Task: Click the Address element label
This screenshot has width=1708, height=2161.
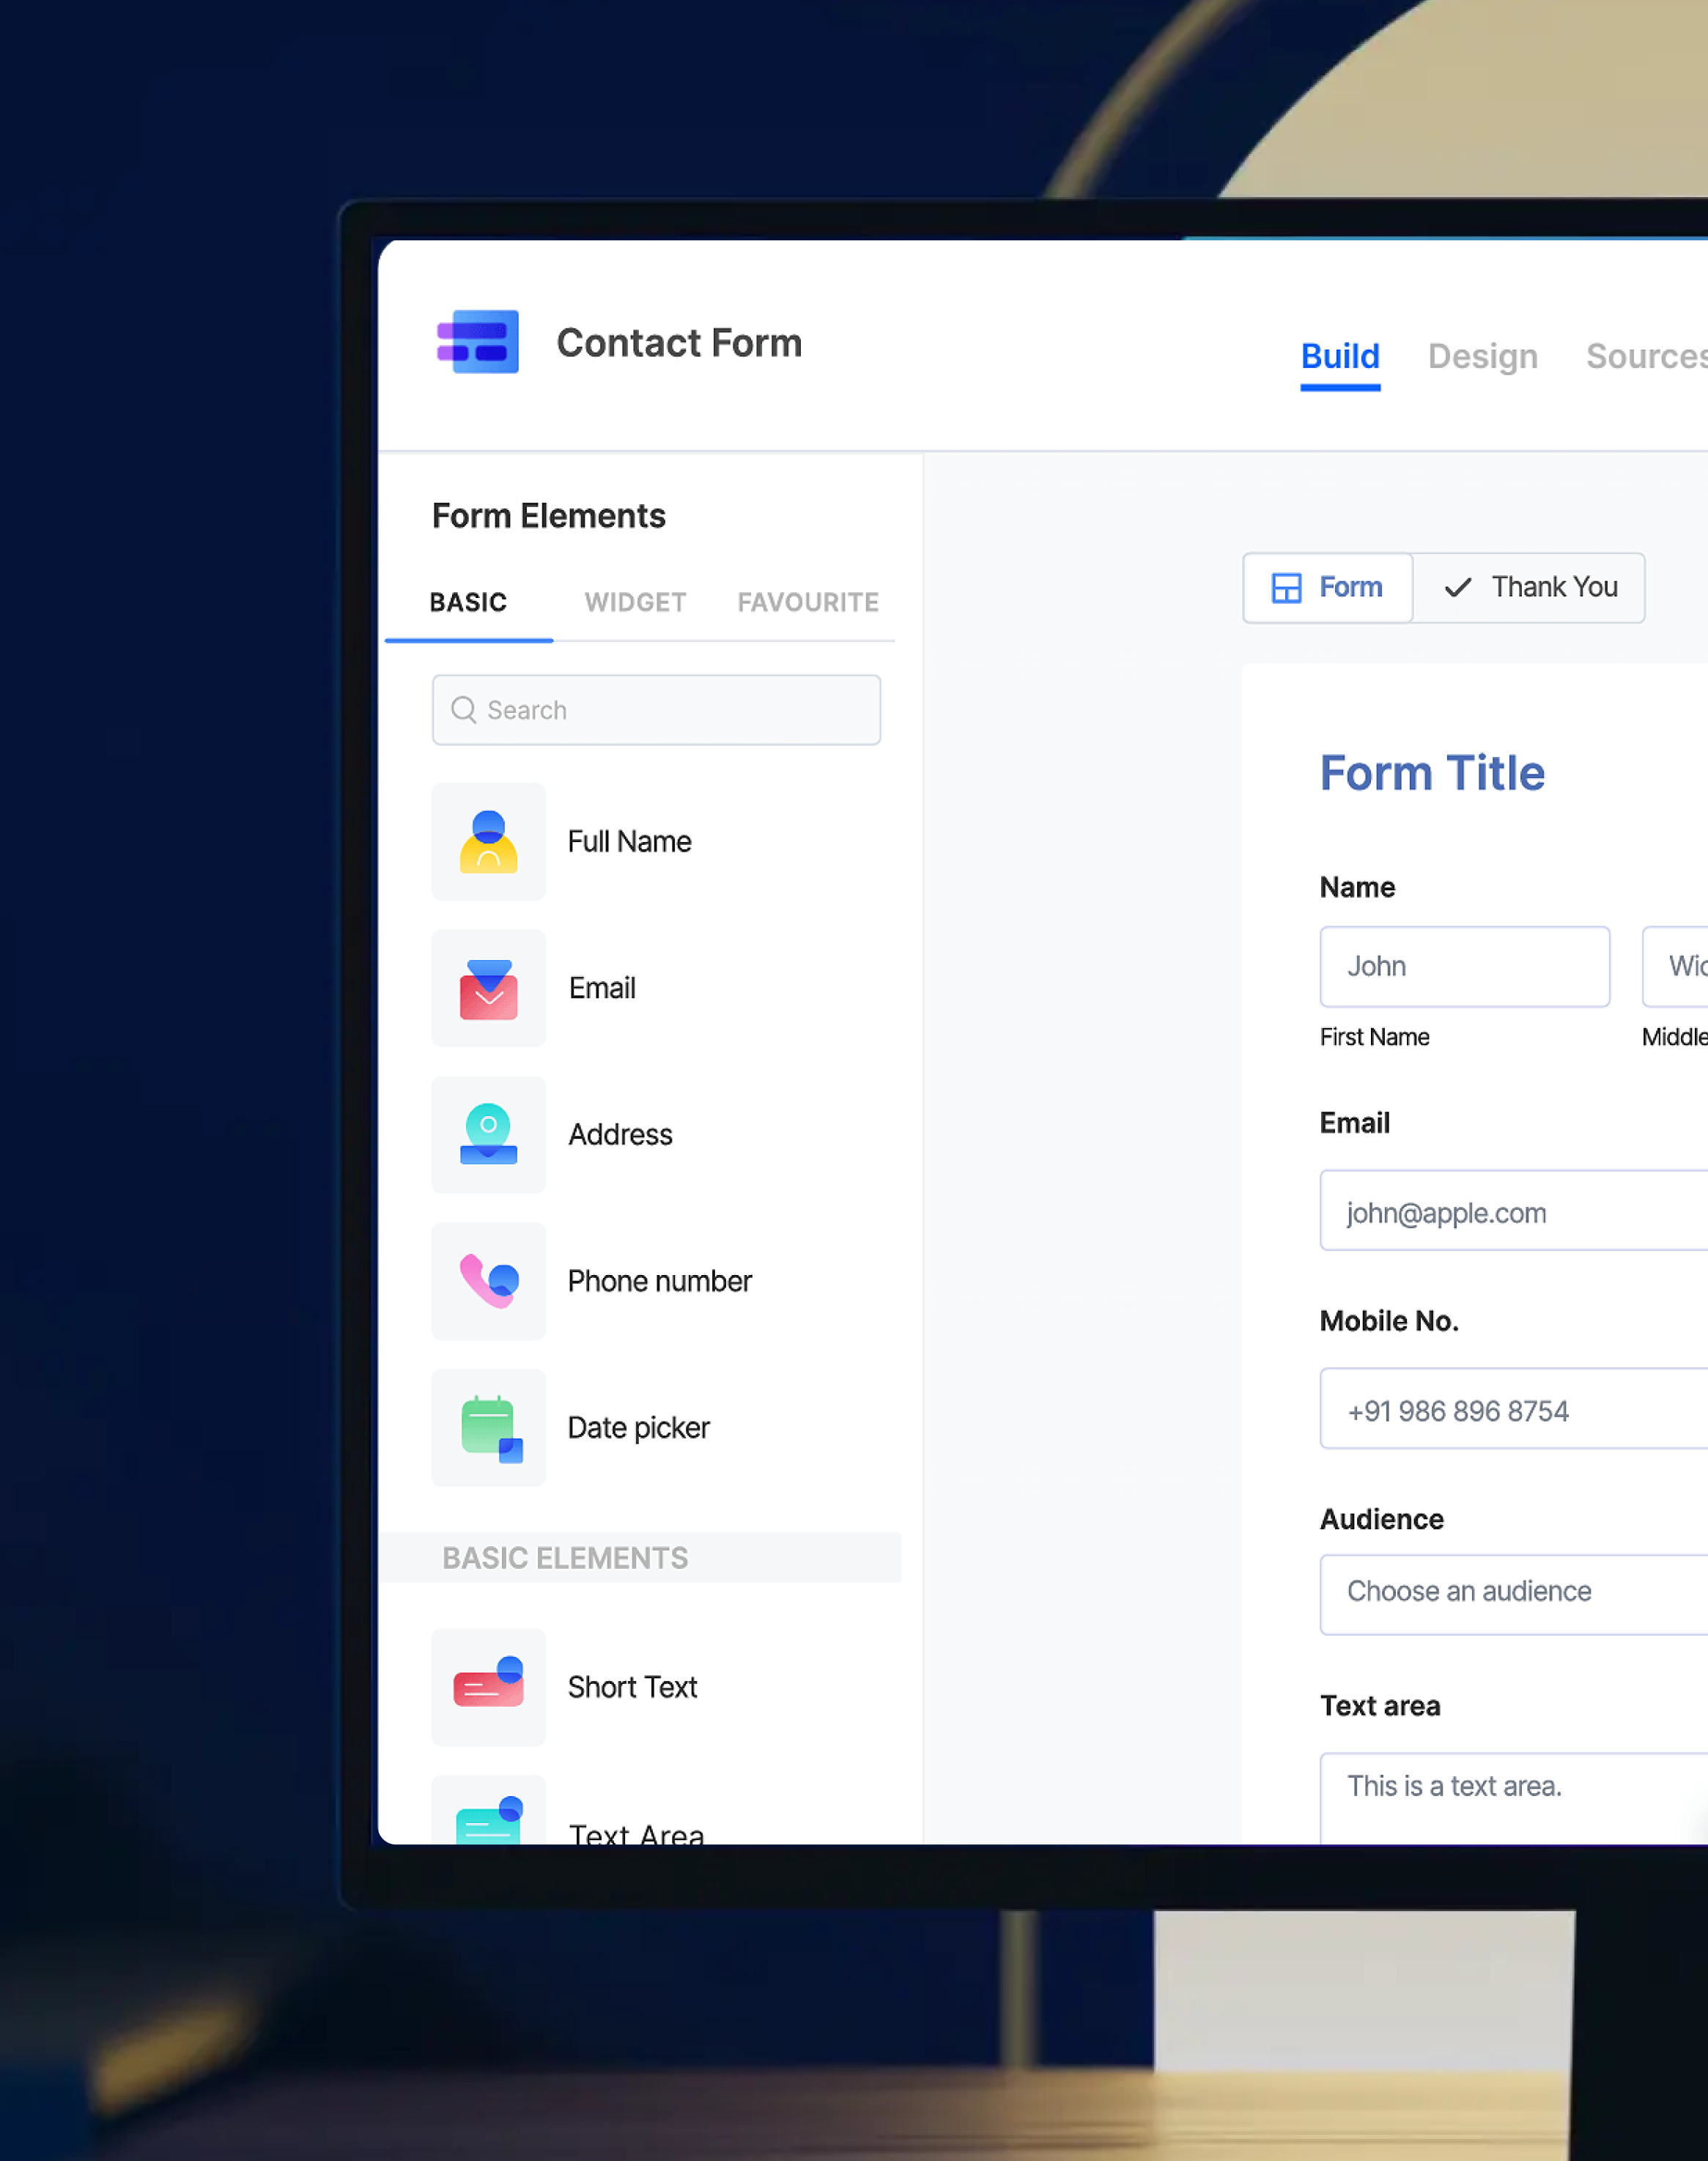Action: click(x=620, y=1134)
